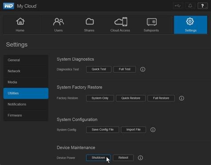Click the Reboot button
Image resolution: width=211 pixels, height=165 pixels.
tap(123, 158)
